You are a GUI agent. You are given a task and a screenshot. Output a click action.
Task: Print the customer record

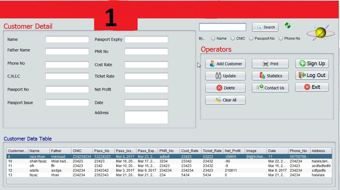click(x=270, y=64)
